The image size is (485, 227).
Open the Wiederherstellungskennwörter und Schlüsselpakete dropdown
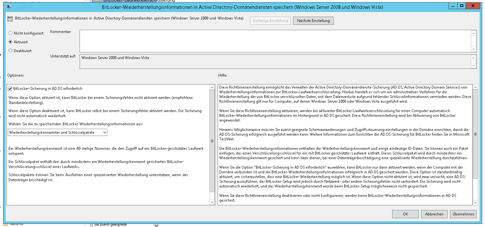[57, 132]
